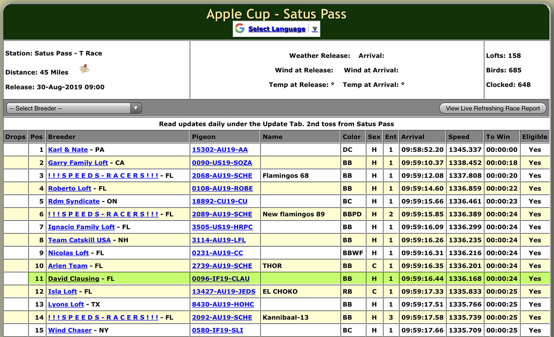Click the Eligible column header
The height and width of the screenshot is (337, 554).
(535, 137)
